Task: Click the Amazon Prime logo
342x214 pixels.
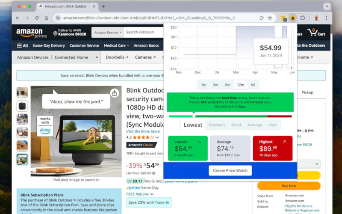Action: [32, 33]
